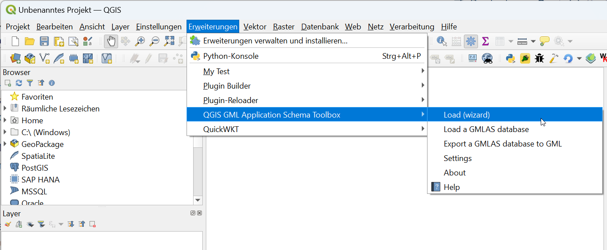Expand the Home folder in Browser
Screen dimensions: 607x250
click(5, 120)
